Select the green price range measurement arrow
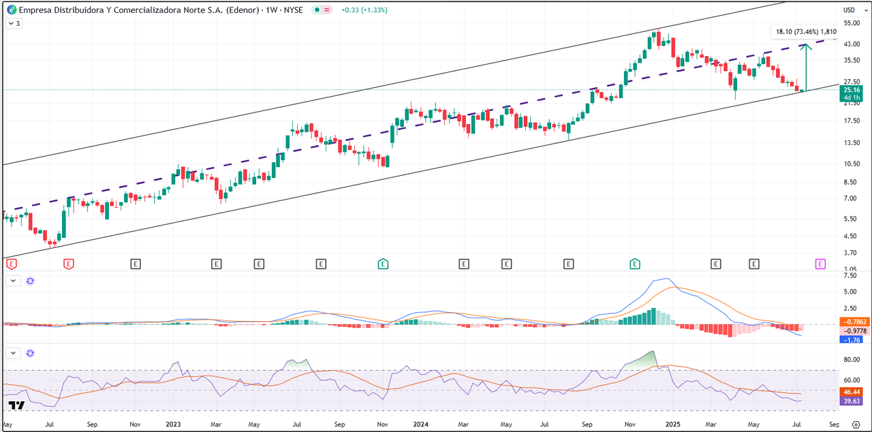The image size is (872, 432). [806, 67]
